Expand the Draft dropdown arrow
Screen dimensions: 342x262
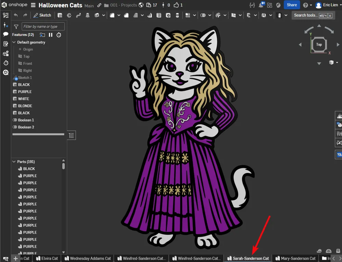142,15
